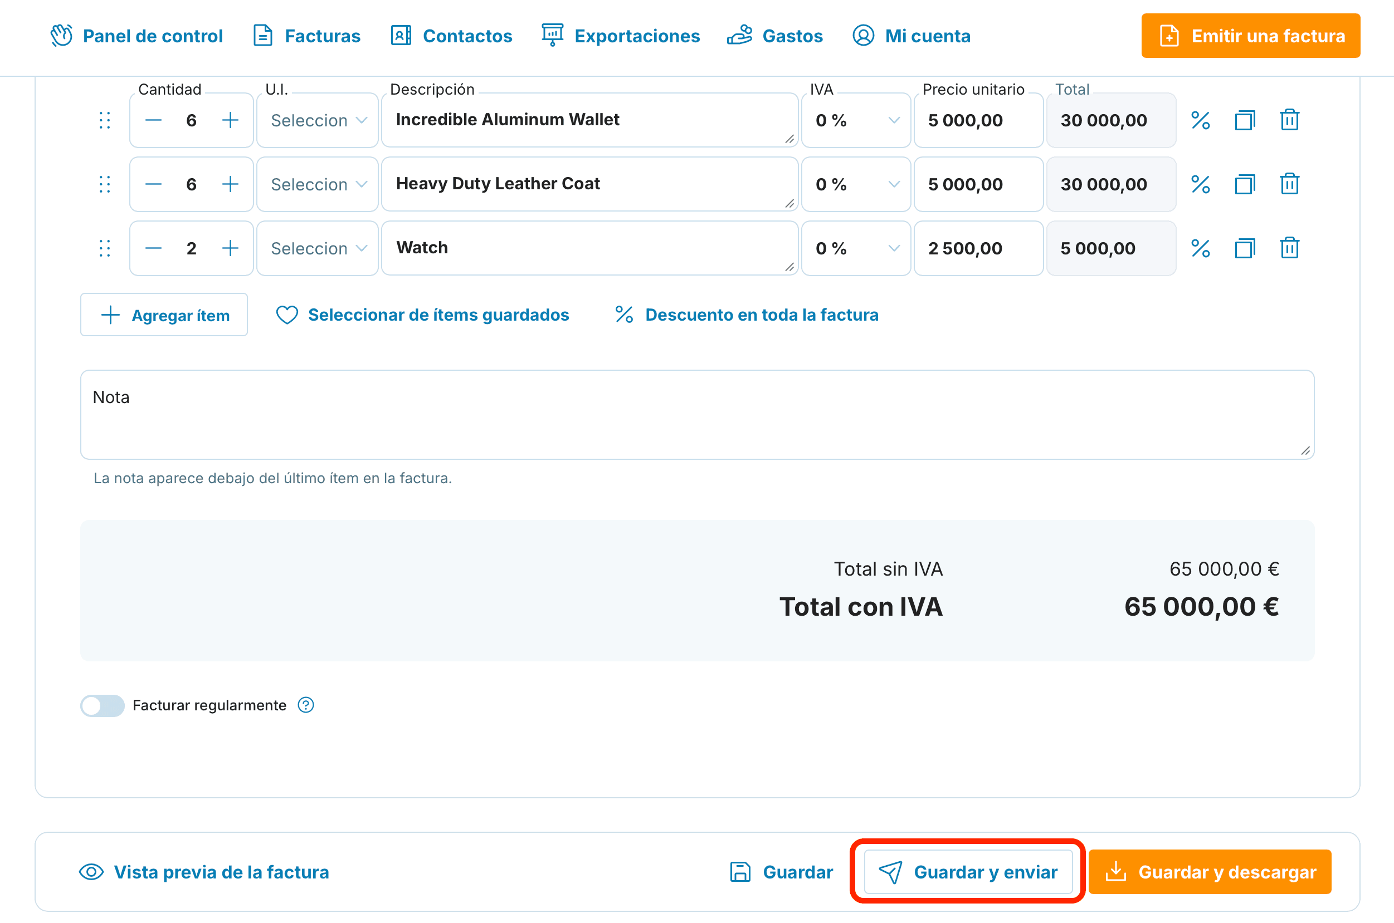The height and width of the screenshot is (923, 1394).
Task: Decrease quantity of Incredible Aluminum Wallet
Action: point(153,120)
